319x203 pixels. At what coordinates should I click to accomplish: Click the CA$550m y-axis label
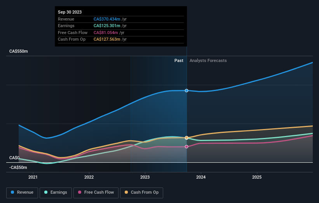[19, 51]
